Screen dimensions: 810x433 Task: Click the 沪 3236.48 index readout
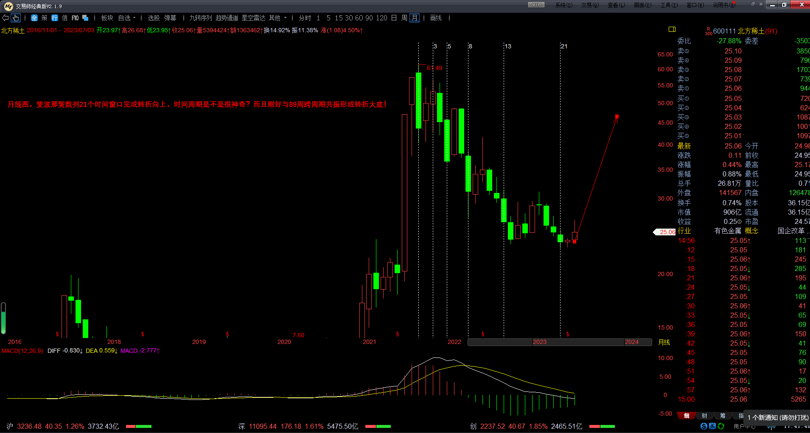pos(63,426)
